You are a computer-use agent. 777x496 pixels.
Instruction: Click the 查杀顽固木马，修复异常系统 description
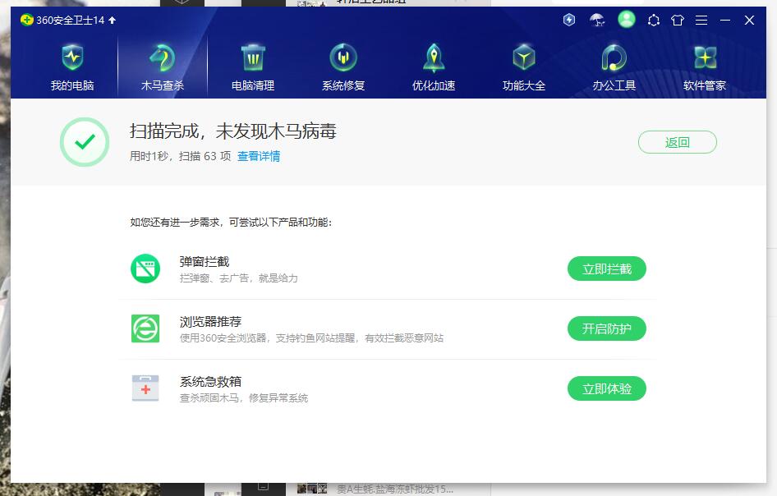[243, 398]
